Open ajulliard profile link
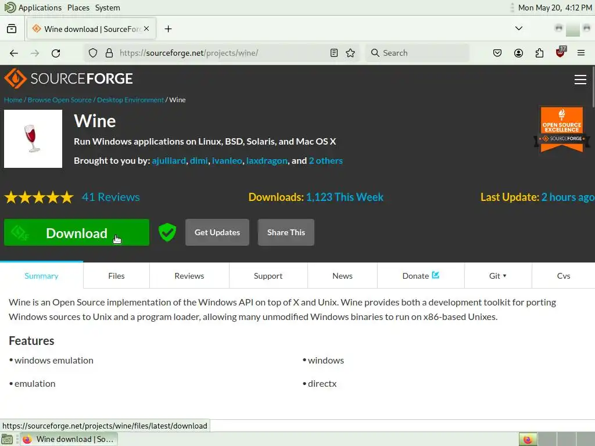The width and height of the screenshot is (595, 446). coord(169,161)
